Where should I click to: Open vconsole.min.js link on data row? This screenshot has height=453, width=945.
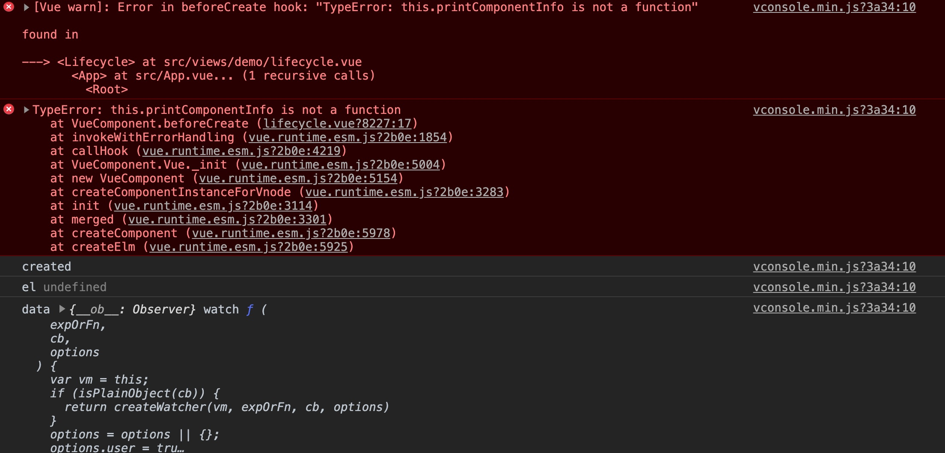[x=834, y=308]
